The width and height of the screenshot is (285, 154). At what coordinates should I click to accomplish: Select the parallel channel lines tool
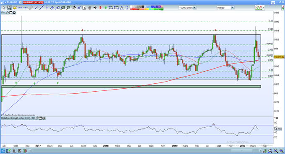tap(57, 8)
